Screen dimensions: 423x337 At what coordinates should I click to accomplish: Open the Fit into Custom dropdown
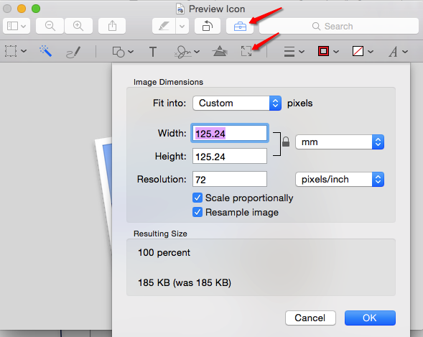(237, 103)
